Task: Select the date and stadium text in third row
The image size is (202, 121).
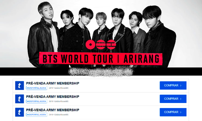Action: pos(58,115)
